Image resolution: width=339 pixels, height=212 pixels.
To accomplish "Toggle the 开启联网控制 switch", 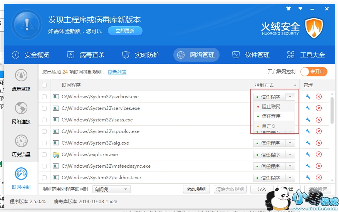I will tap(314, 72).
